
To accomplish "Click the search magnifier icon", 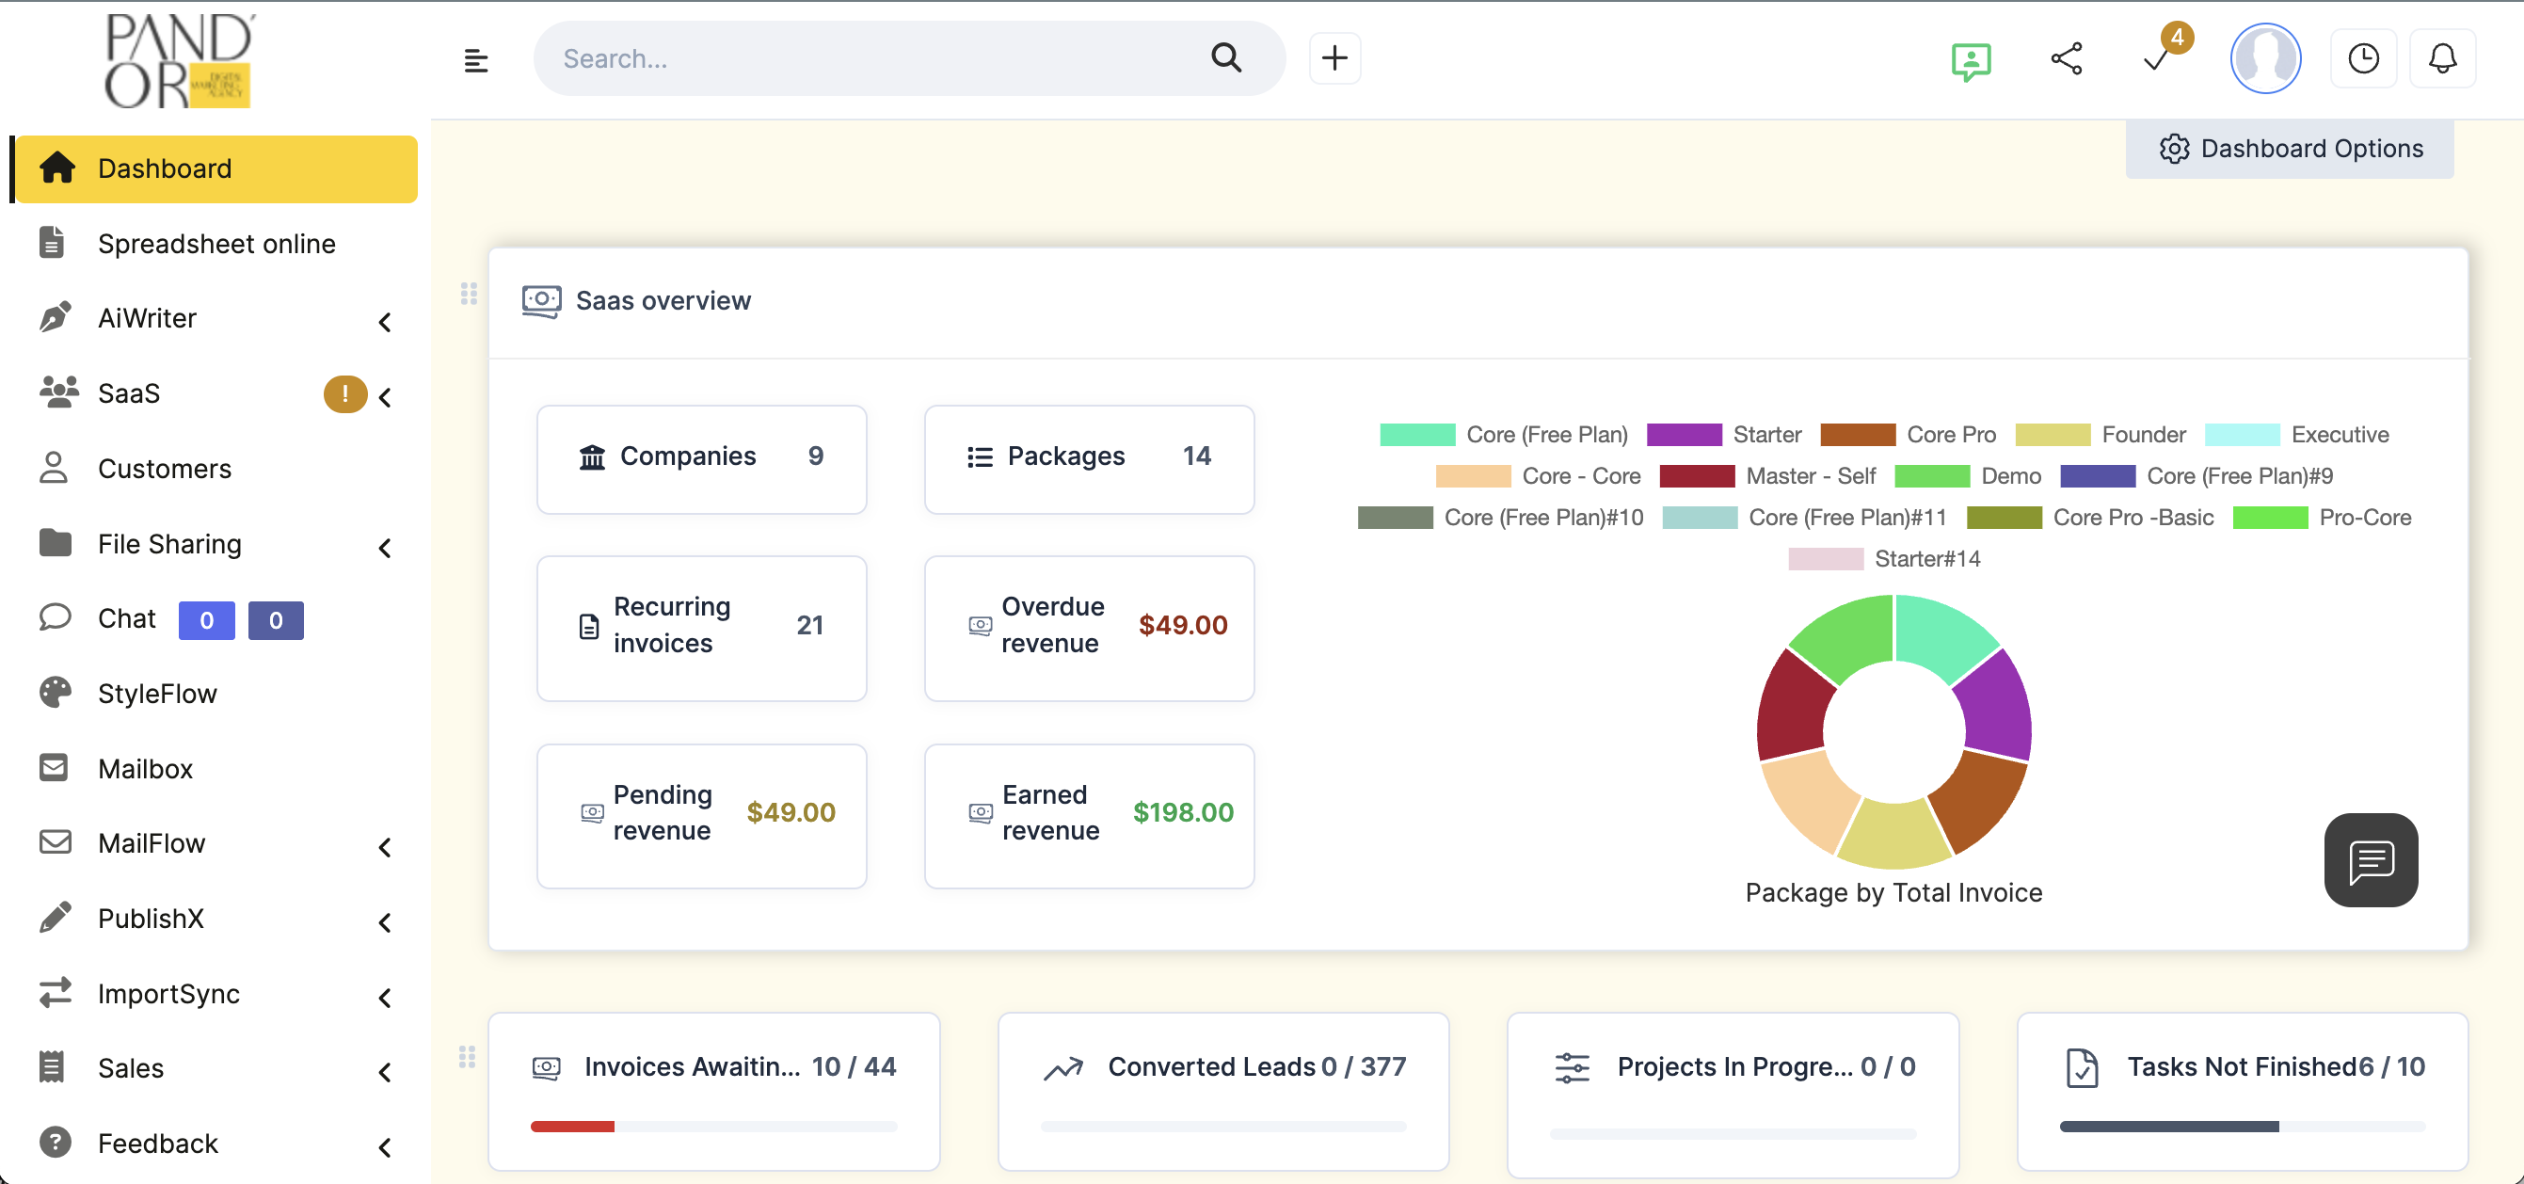I will (x=1225, y=57).
